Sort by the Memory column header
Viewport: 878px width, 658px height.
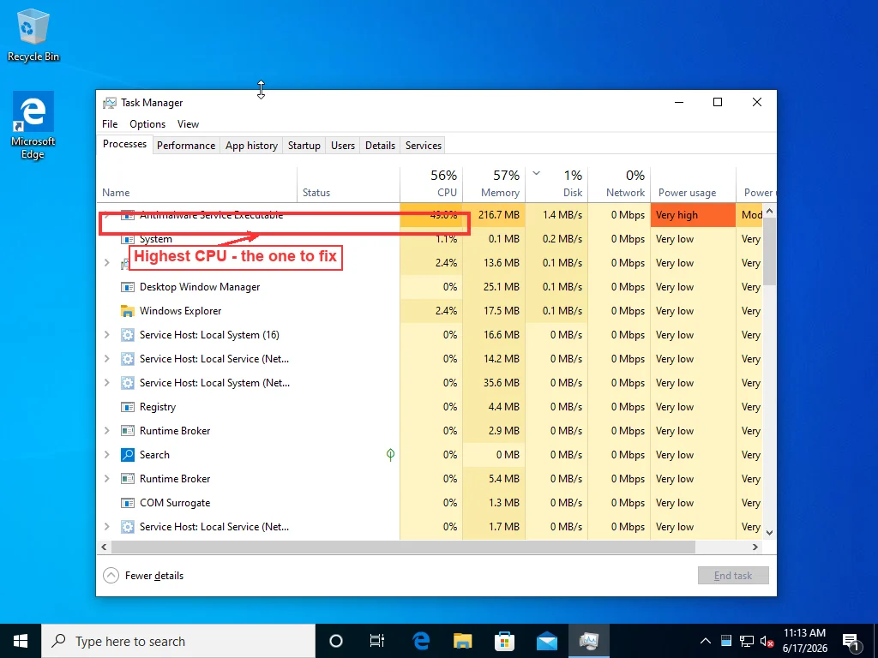click(x=494, y=184)
